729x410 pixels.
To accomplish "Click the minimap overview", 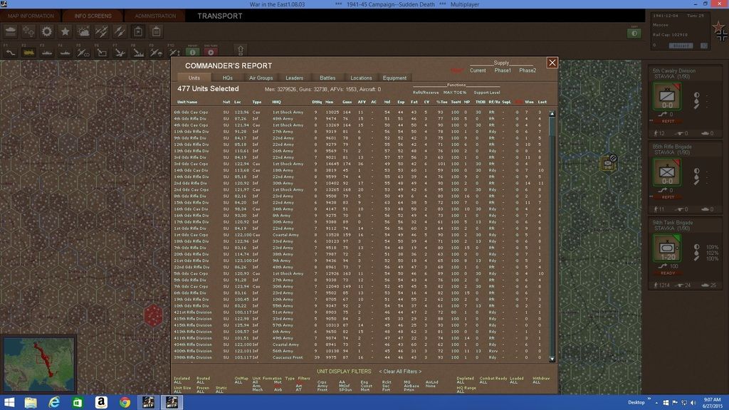I will coord(39,364).
